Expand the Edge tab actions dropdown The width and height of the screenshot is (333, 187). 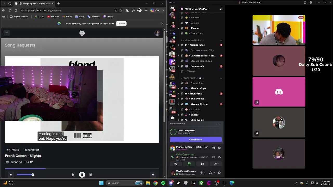4,3
